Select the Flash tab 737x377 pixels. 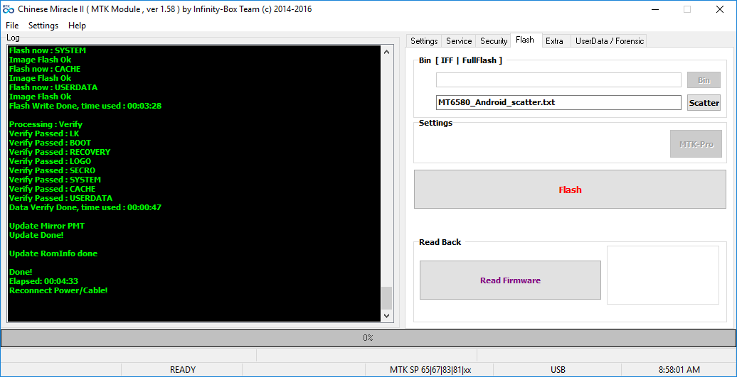click(x=524, y=40)
